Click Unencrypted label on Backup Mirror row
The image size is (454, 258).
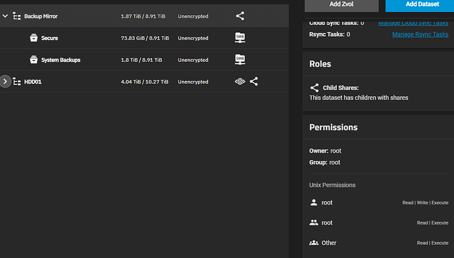(x=193, y=16)
